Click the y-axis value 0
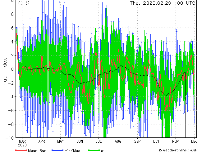 [12, 69]
